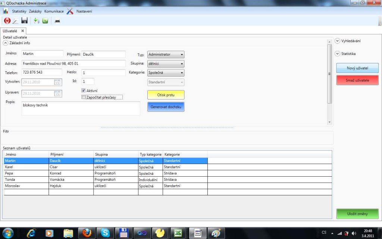Click the Nový uživatel button

(357, 68)
